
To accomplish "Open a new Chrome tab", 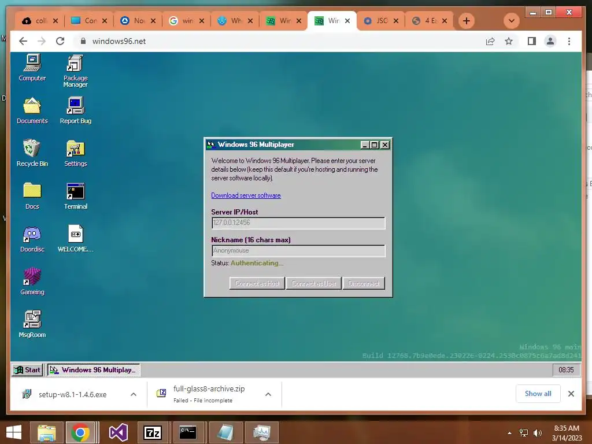I will pyautogui.click(x=467, y=21).
